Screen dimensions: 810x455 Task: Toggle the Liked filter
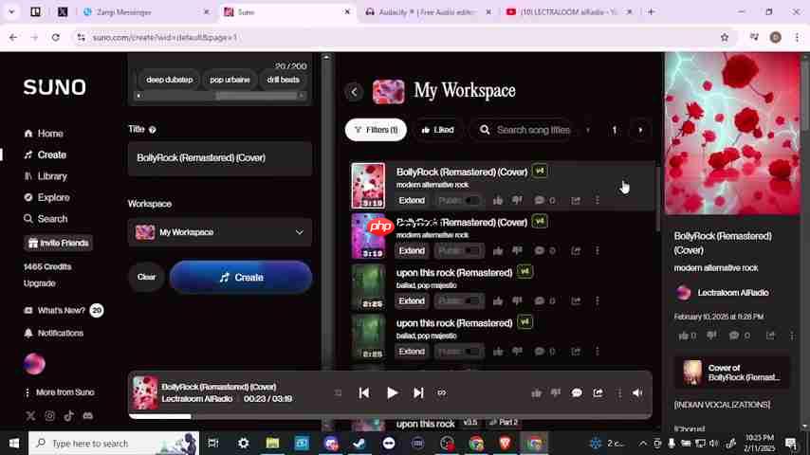point(437,130)
